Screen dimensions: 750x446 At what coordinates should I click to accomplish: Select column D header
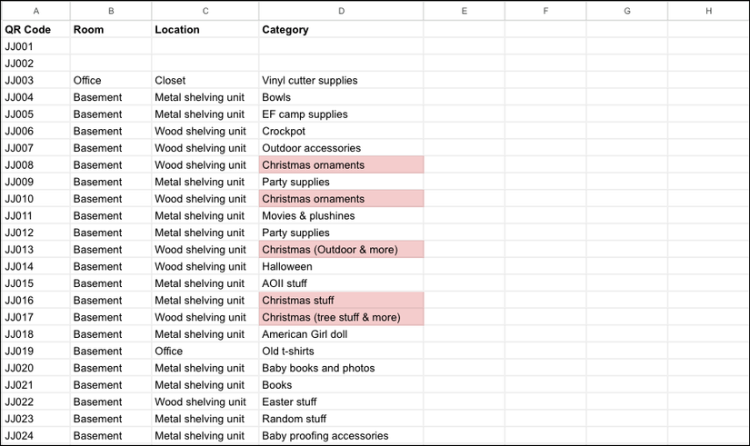tap(341, 11)
